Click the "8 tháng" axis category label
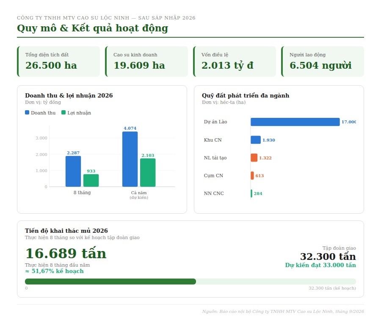Image resolution: width=381 pixels, height=329 pixels. coord(82,192)
